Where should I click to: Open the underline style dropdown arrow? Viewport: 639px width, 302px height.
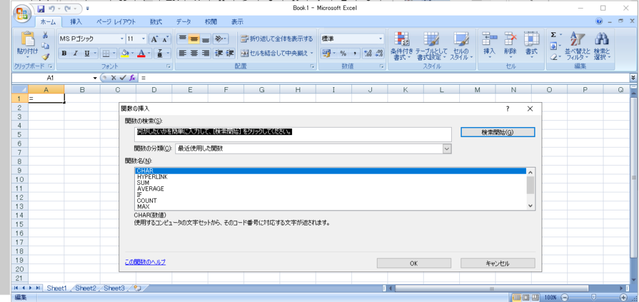[x=95, y=54]
